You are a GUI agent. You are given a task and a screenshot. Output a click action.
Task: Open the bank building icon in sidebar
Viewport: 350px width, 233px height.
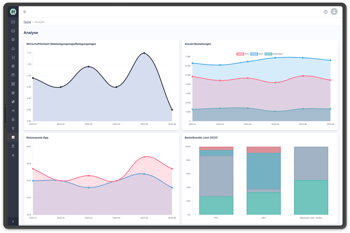(13, 146)
